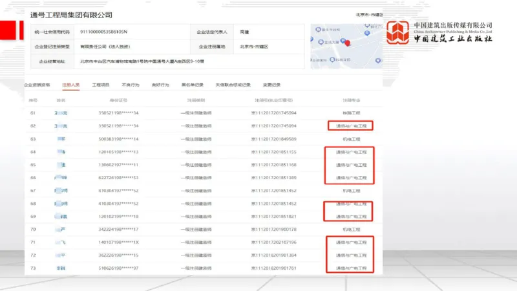
Task: Select the 注册人员 tab
Action: [x=71, y=85]
